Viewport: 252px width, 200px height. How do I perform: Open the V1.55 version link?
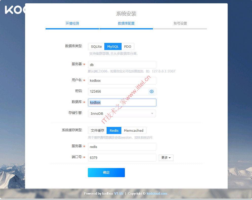coord(119,194)
